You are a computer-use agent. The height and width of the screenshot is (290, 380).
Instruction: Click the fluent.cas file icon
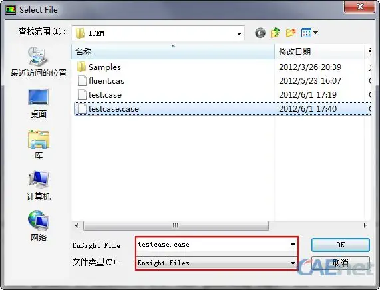pos(82,80)
